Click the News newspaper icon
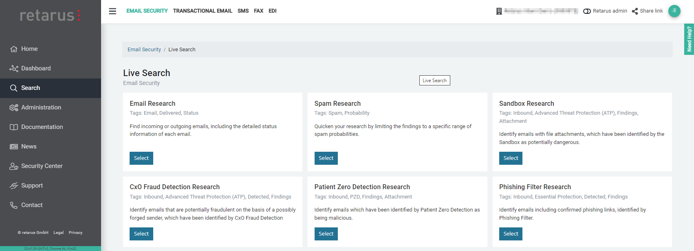This screenshot has width=694, height=251. pyautogui.click(x=14, y=146)
